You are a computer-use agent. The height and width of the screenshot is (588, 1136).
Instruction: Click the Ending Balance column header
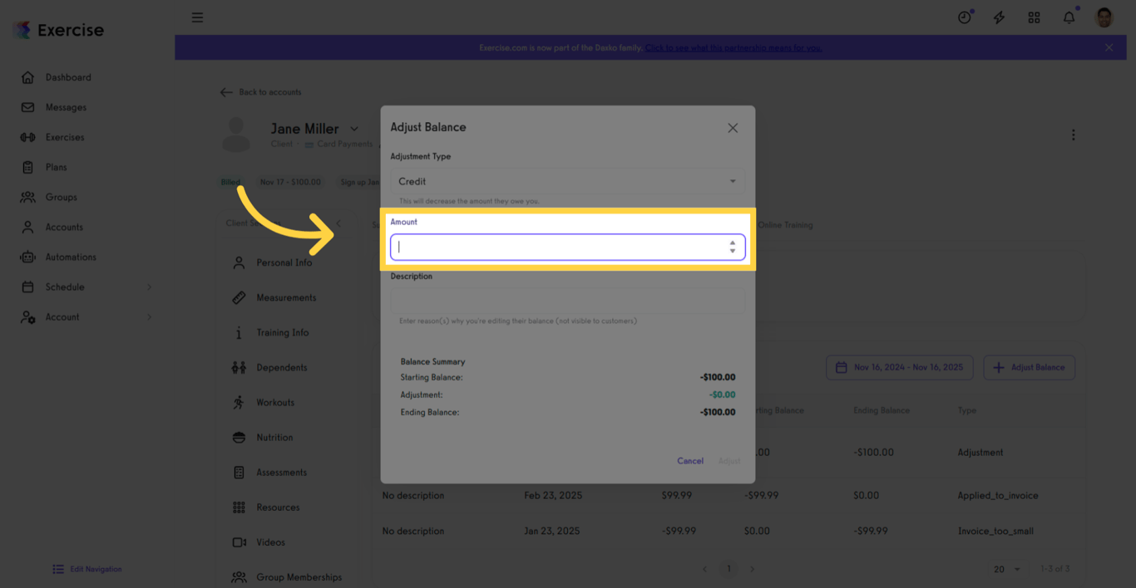point(882,410)
